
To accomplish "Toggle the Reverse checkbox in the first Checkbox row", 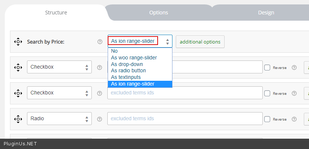I will click(x=267, y=67).
